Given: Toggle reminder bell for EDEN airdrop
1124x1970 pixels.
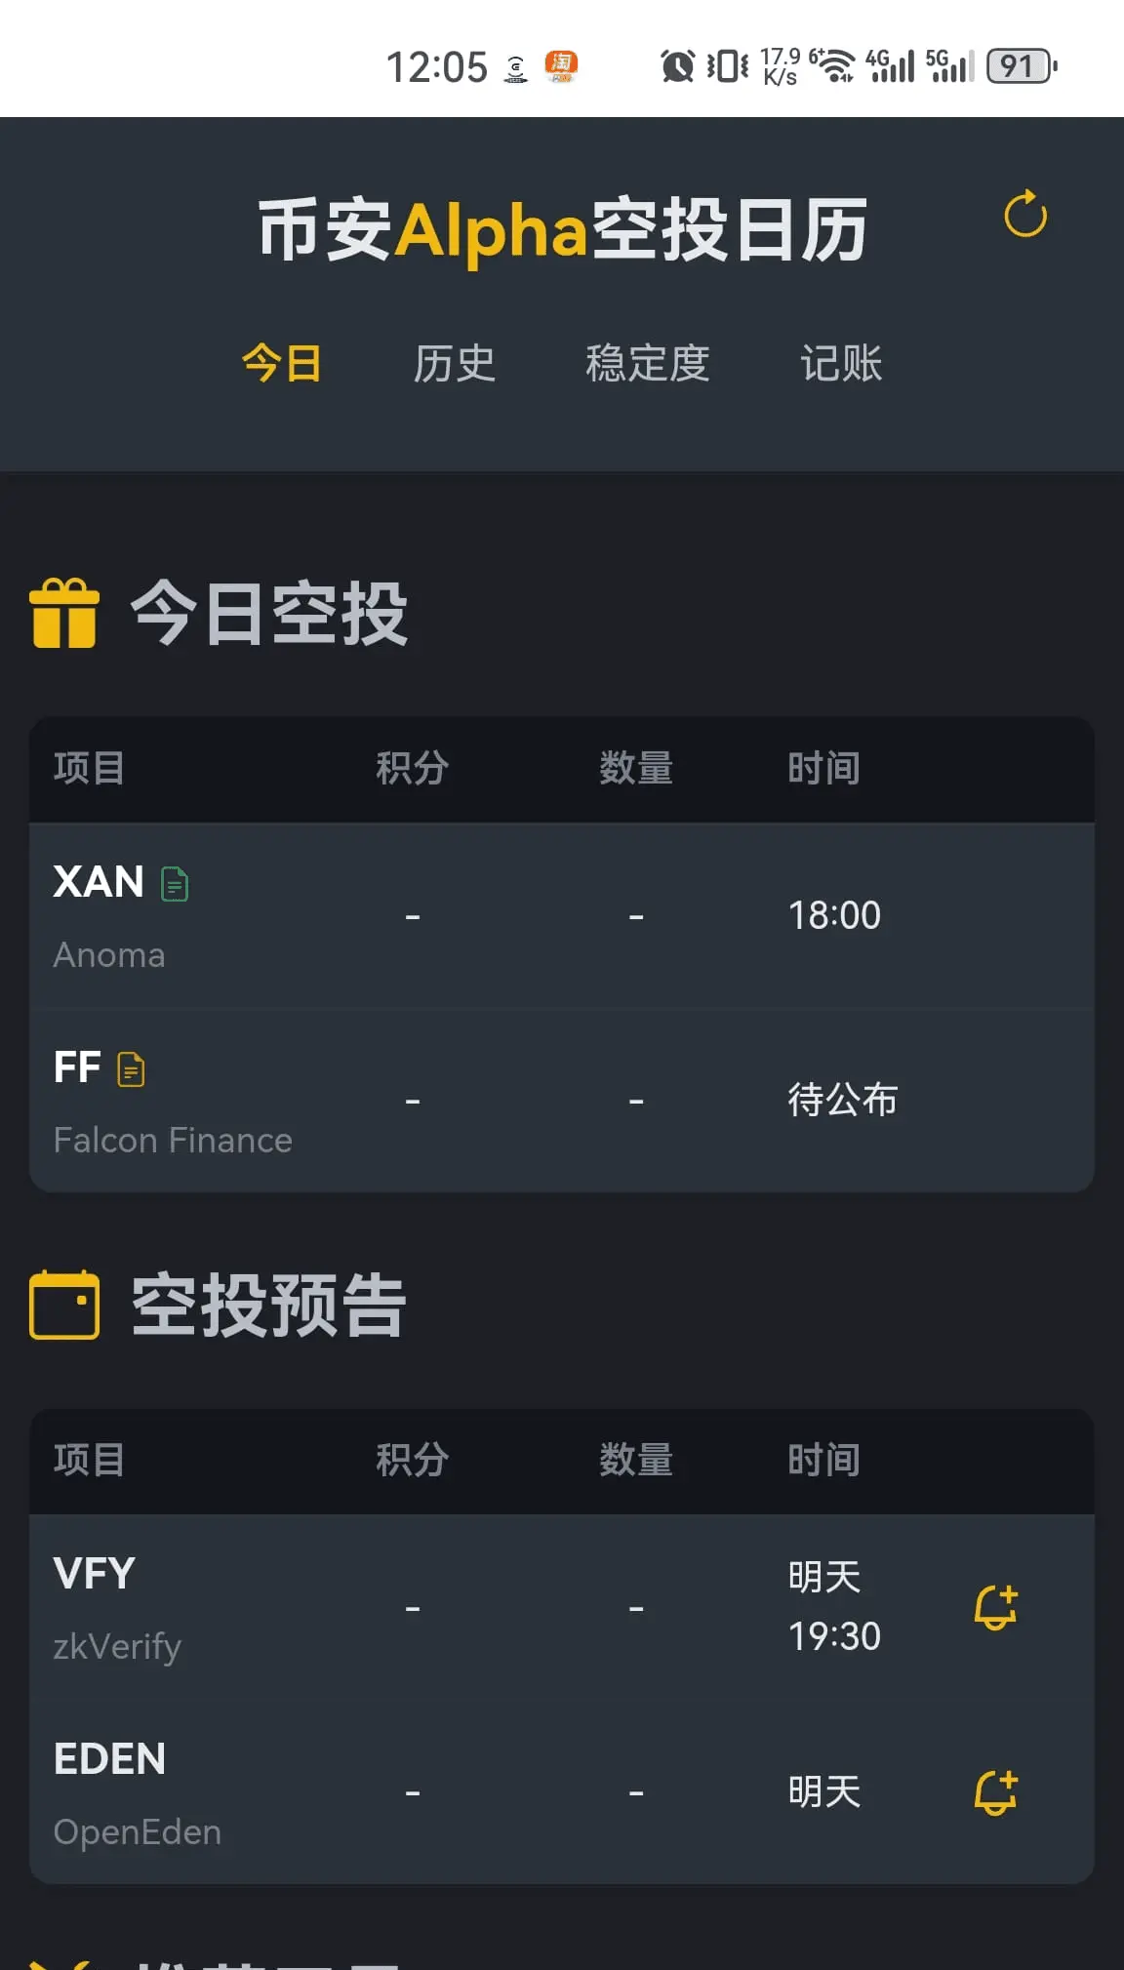Looking at the screenshot, I should pyautogui.click(x=996, y=1792).
